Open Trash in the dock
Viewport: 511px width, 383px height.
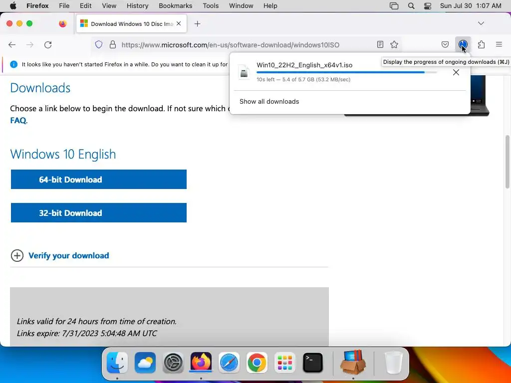394,363
